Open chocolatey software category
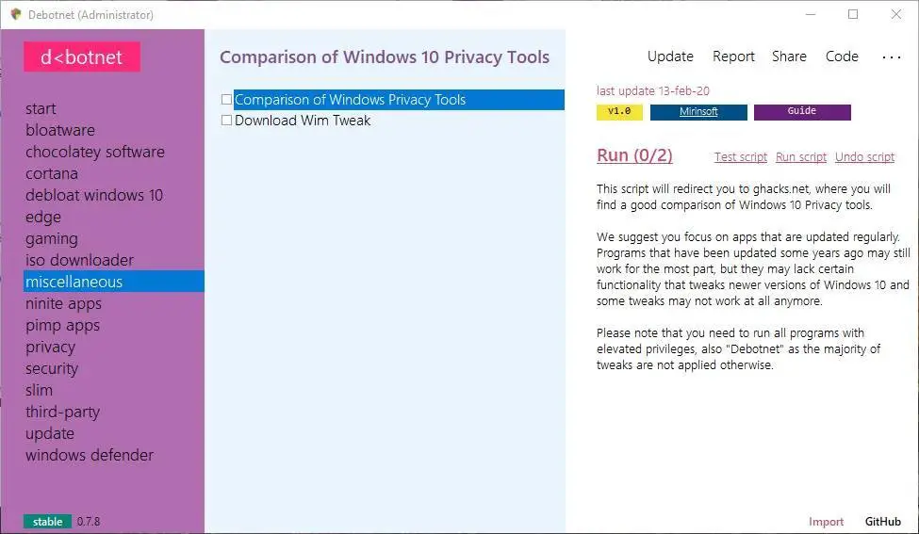 point(95,153)
